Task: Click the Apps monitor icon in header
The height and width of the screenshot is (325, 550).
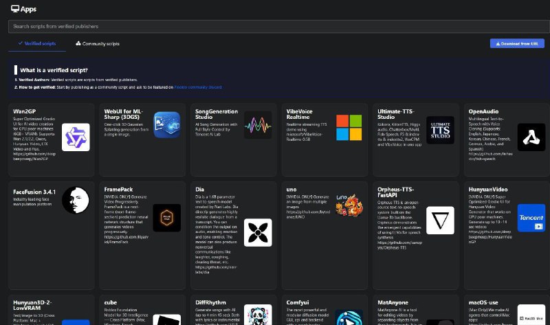Action: point(14,9)
